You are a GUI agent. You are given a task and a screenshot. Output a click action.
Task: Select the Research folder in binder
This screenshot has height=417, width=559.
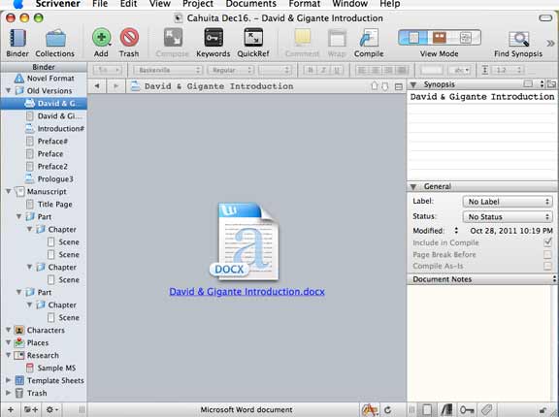pyautogui.click(x=43, y=355)
